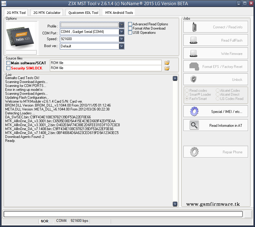Screen dimensions: 255x227
Task: Click Format EFS / Factory Reset label
Action: pyautogui.click(x=222, y=67)
